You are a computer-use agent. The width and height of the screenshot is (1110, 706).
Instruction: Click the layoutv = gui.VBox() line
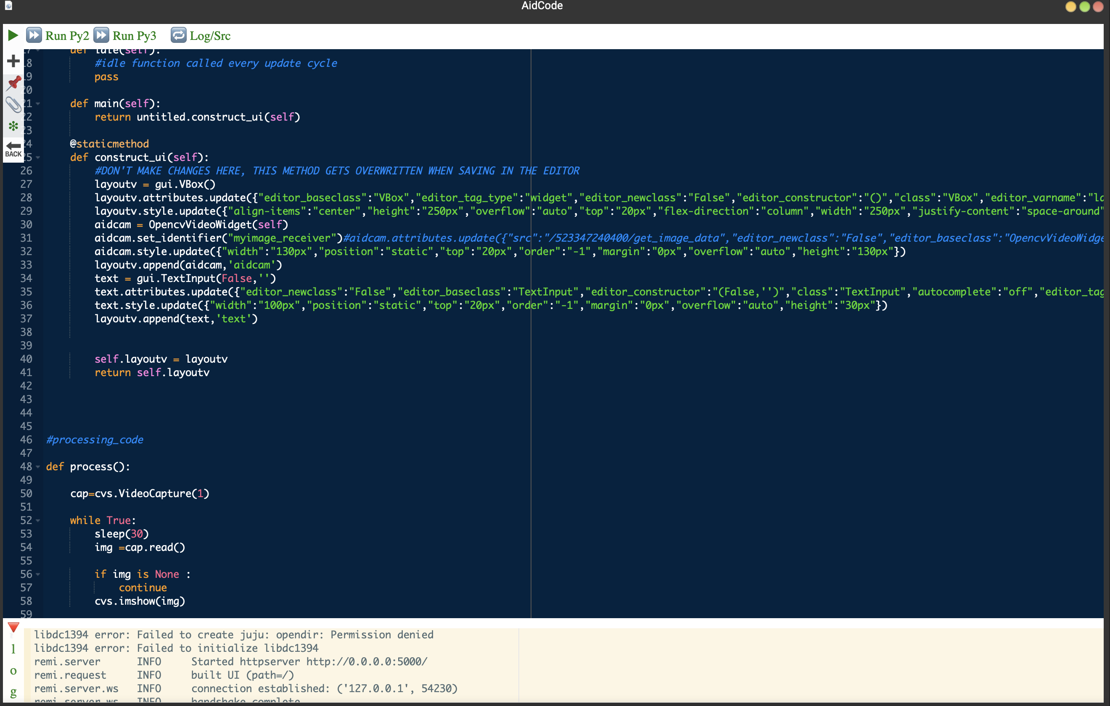[155, 184]
